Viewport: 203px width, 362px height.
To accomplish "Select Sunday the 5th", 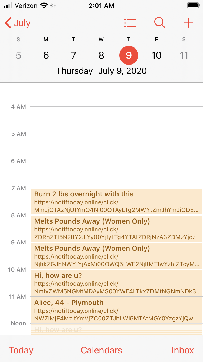I will point(18,55).
